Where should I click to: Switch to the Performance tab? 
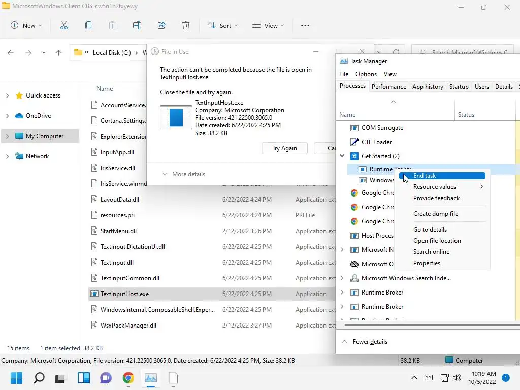(x=388, y=87)
